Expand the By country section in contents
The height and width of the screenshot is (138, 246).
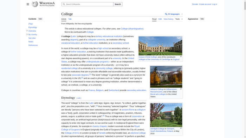pos(27,34)
